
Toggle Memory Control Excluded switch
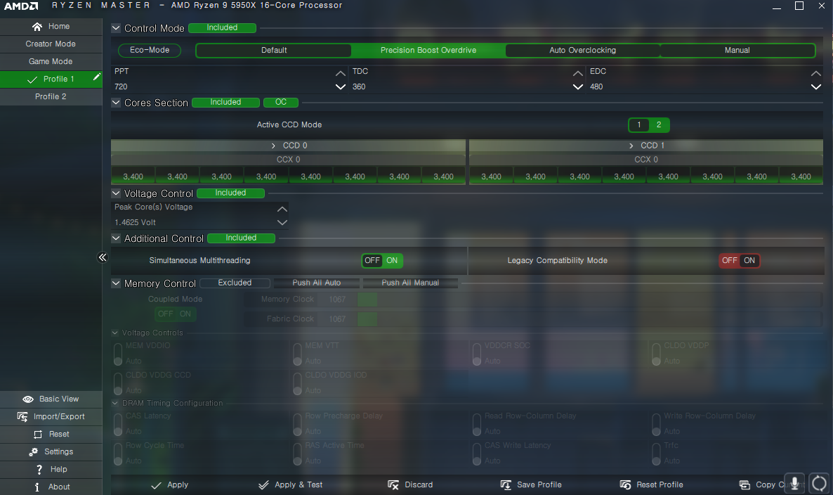coord(235,283)
